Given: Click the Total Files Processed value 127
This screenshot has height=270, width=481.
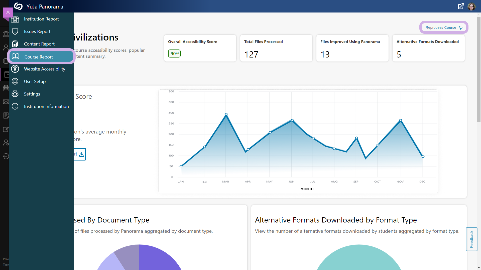Looking at the screenshot, I should pos(251,54).
